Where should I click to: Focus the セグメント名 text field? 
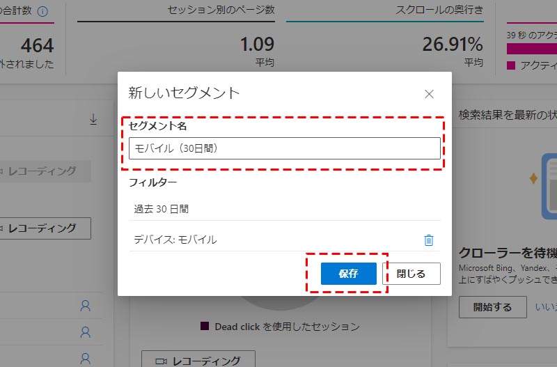click(284, 148)
